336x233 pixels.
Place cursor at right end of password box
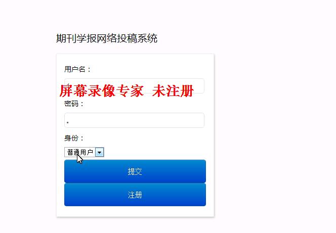tap(200, 120)
